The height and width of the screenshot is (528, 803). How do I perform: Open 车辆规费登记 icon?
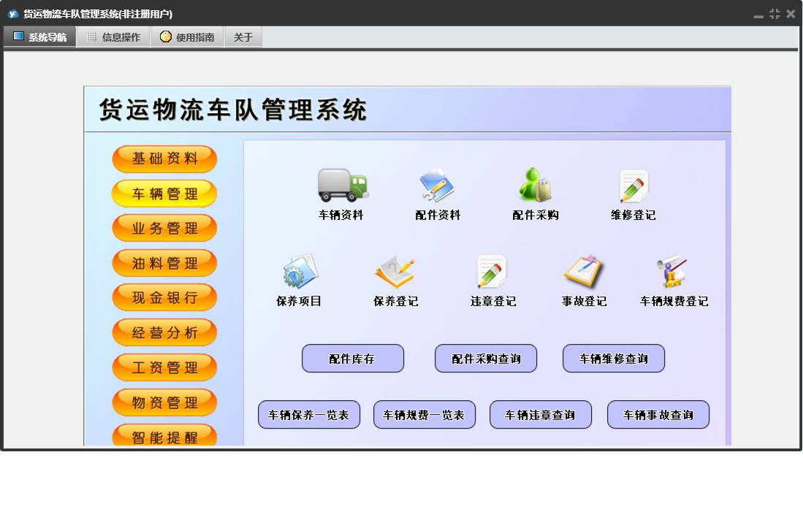672,272
